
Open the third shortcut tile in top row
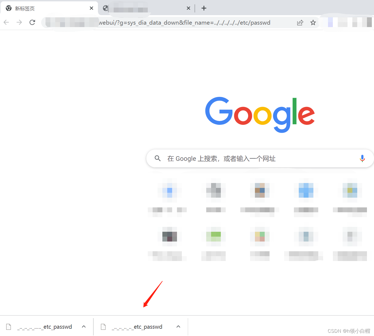260,198
